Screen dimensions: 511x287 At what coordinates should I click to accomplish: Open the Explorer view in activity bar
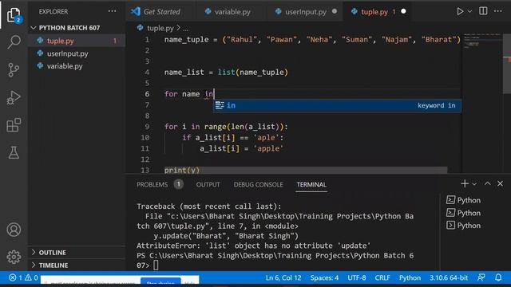click(14, 14)
